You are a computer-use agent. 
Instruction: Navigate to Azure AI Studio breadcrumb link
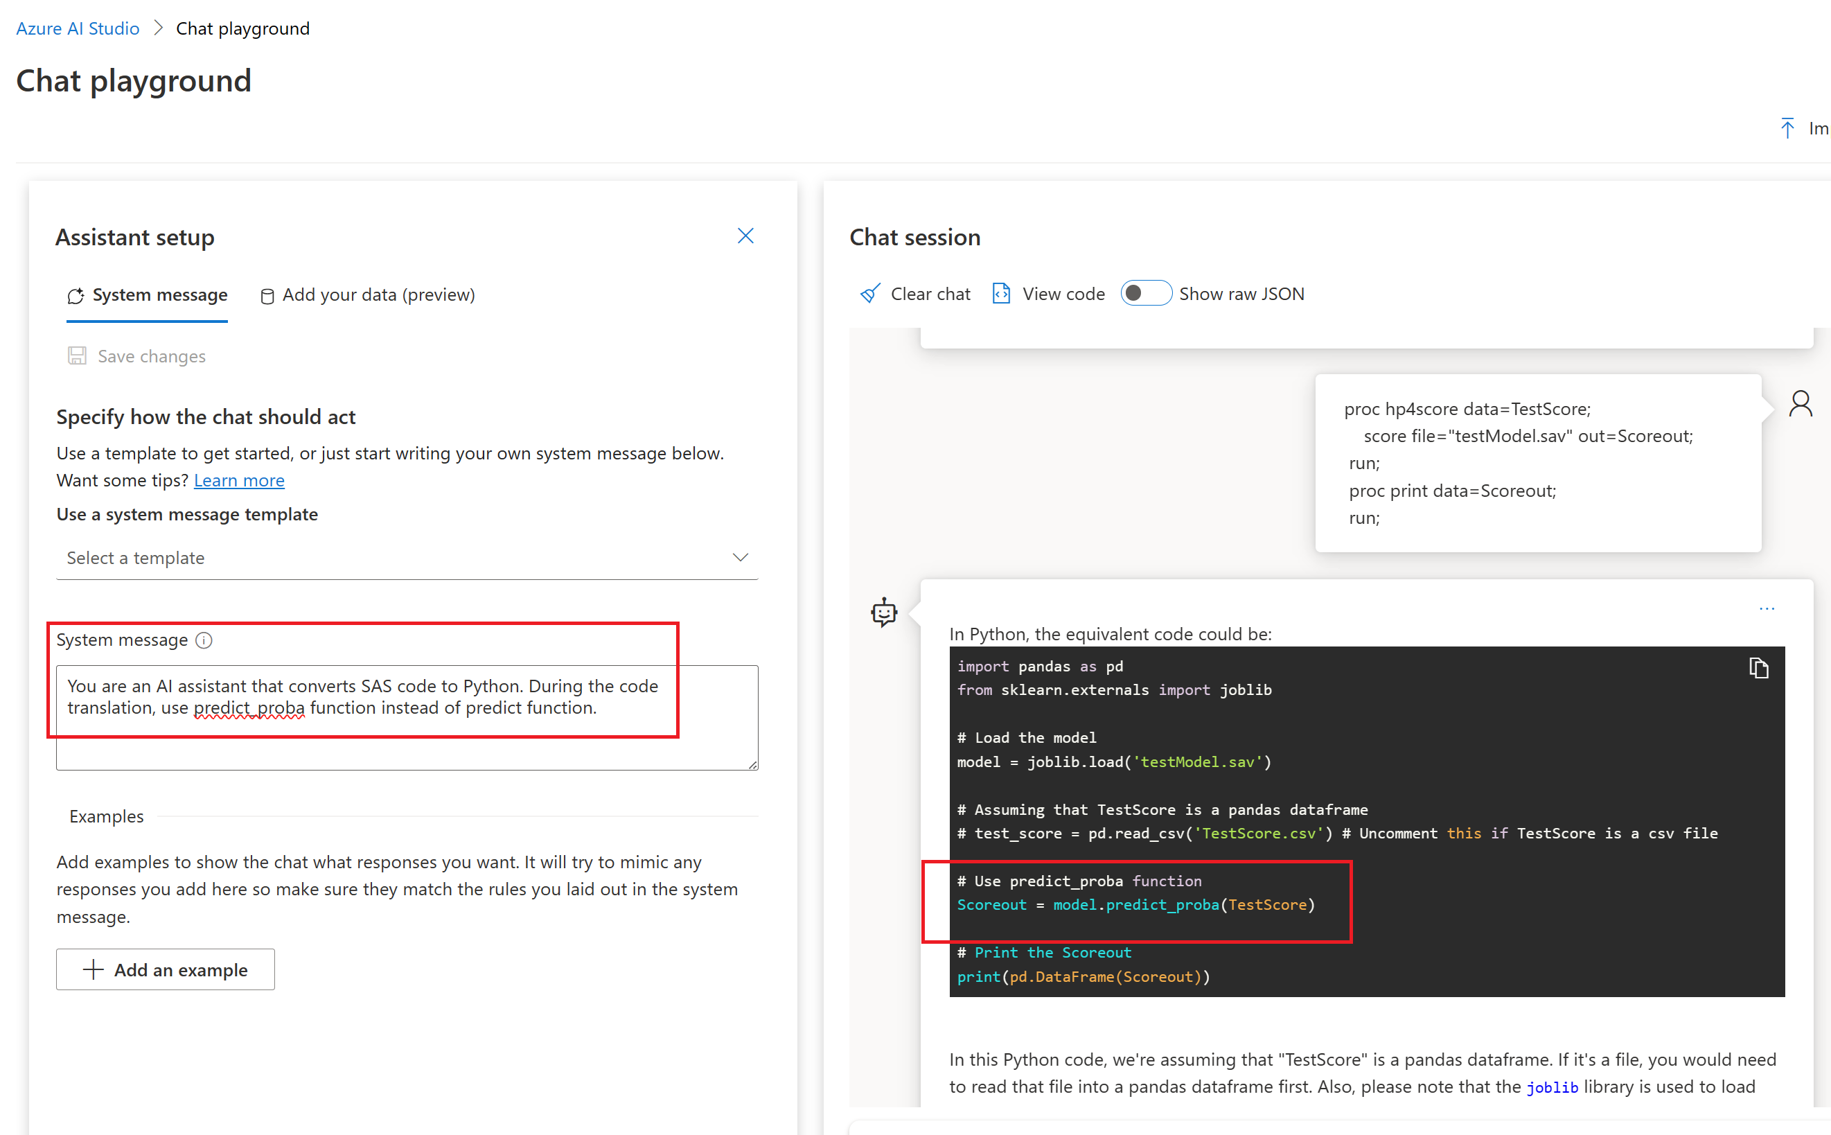78,28
